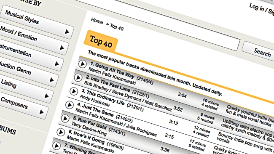
Task: Click the Log in / Sign up link
Action: [262, 9]
